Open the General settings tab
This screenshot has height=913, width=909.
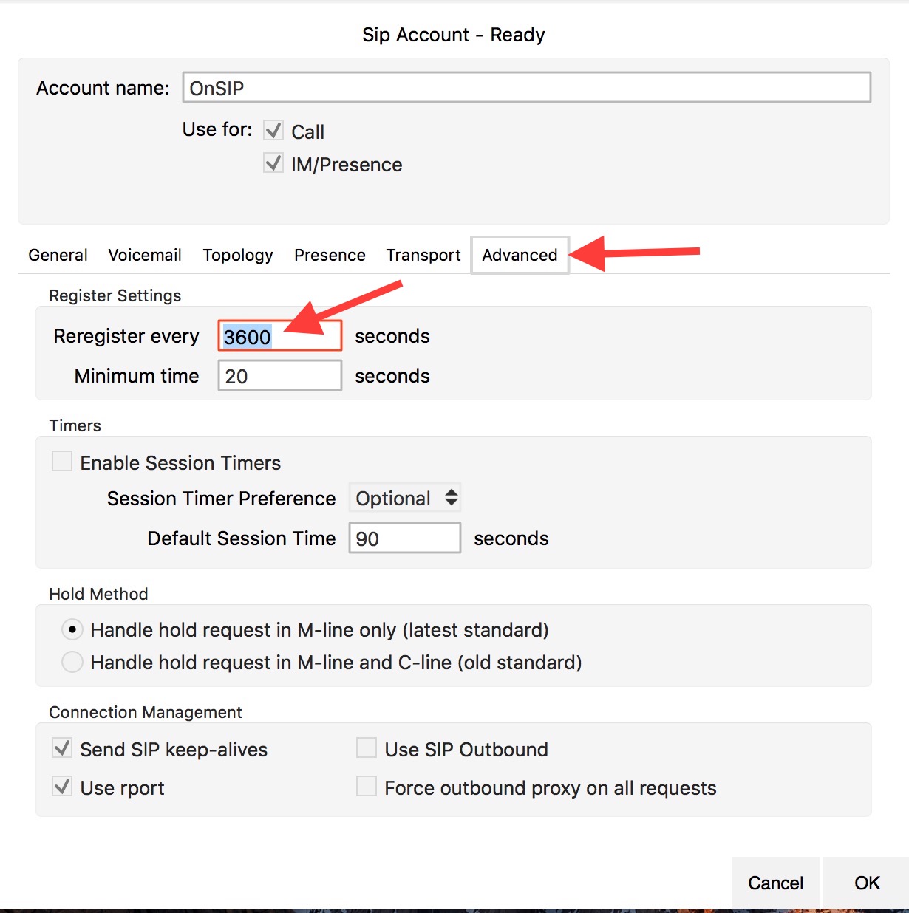pyautogui.click(x=58, y=255)
